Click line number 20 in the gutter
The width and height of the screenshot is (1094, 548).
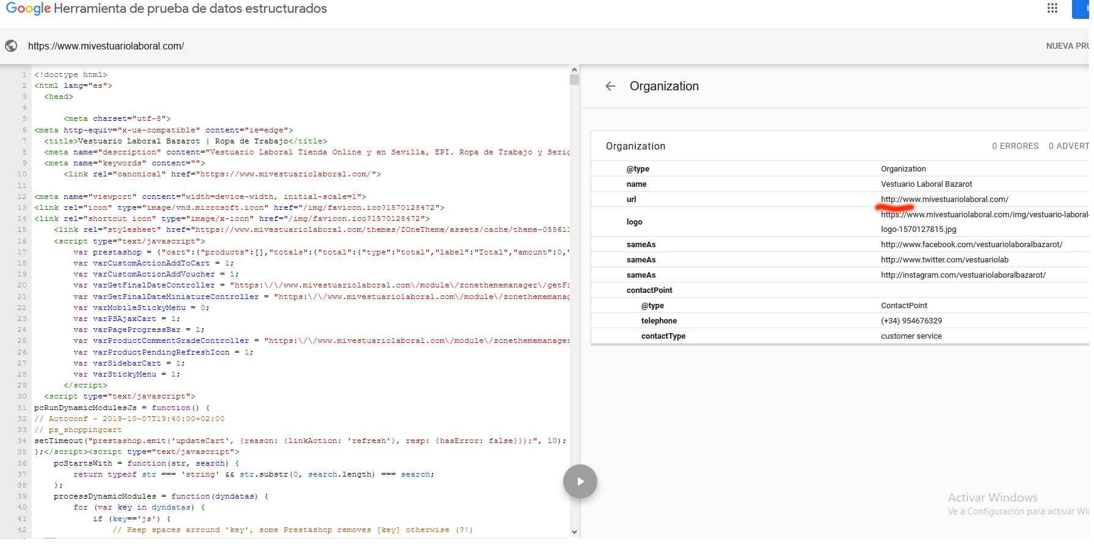click(x=22, y=285)
